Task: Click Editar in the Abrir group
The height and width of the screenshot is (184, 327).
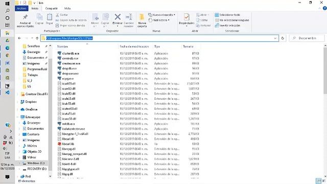Action: [202, 20]
